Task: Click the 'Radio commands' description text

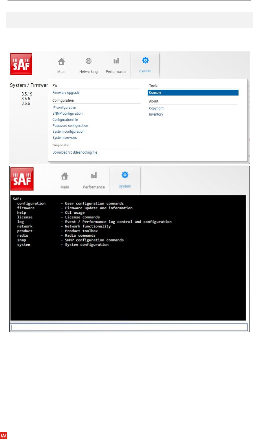Action: coord(80,235)
